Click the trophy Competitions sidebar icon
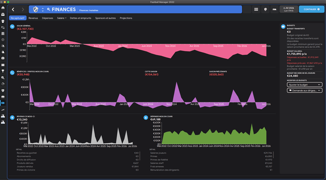The height and width of the screenshot is (180, 326). pos(3,71)
